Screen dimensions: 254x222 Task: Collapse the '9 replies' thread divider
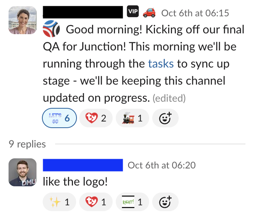point(27,144)
